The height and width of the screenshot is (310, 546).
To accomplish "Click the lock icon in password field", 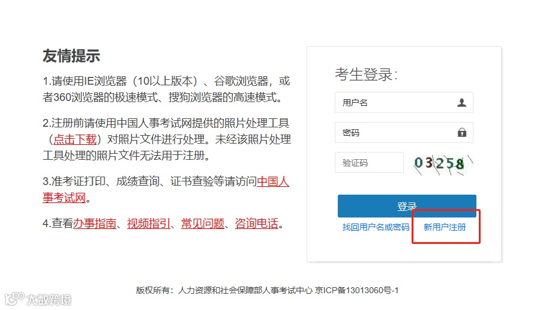I will (x=462, y=133).
